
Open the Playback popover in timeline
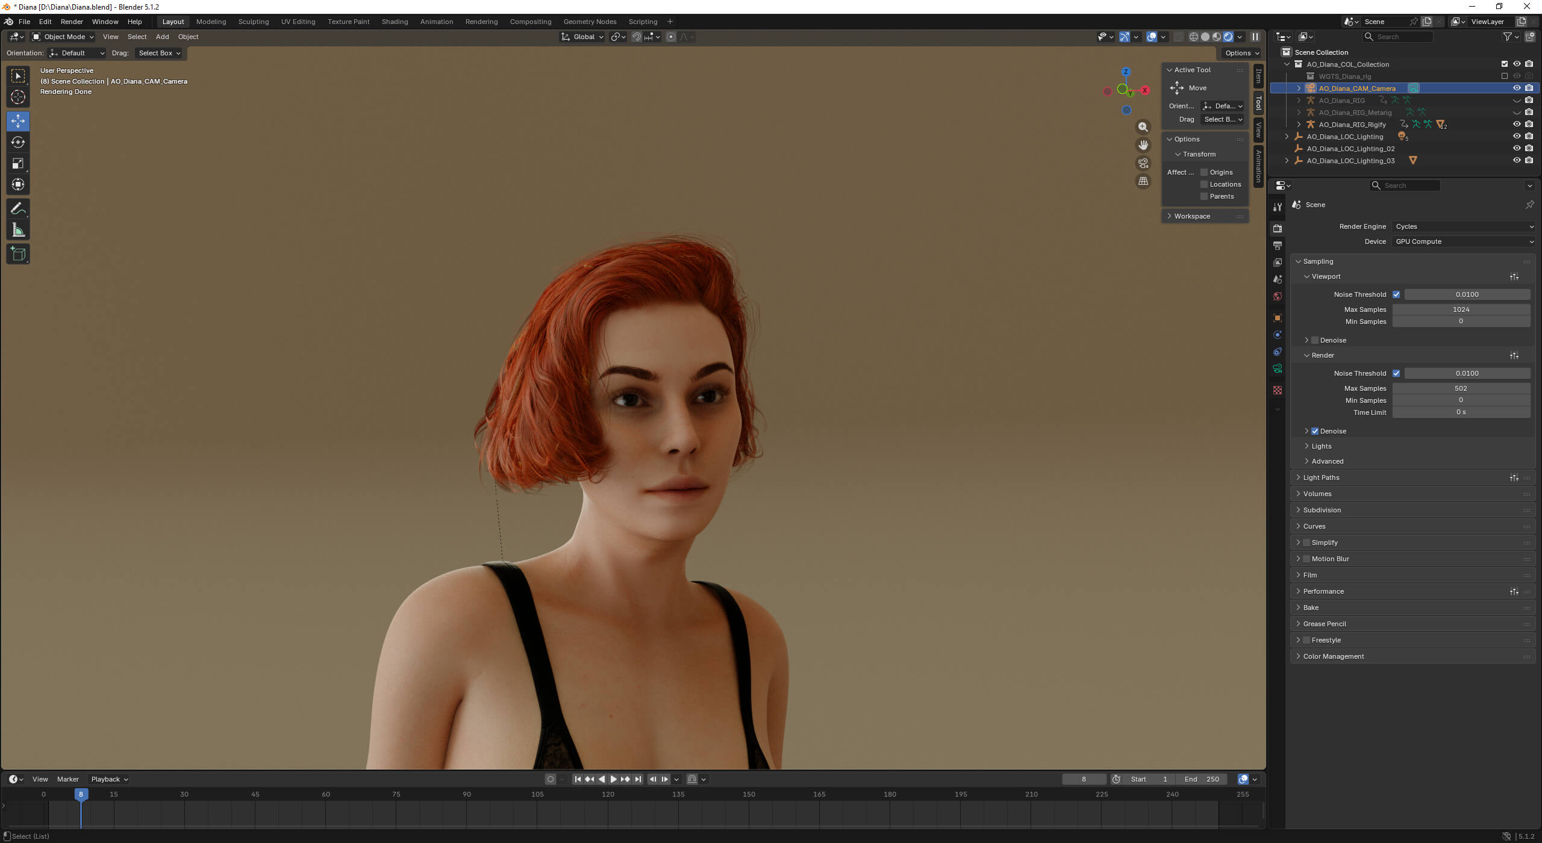pos(109,779)
